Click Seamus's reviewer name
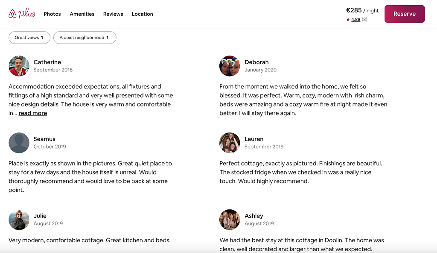Image resolution: width=437 pixels, height=253 pixels. pos(44,139)
